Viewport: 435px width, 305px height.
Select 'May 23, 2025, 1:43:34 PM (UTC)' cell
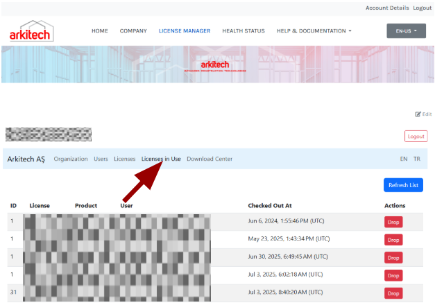(x=289, y=238)
